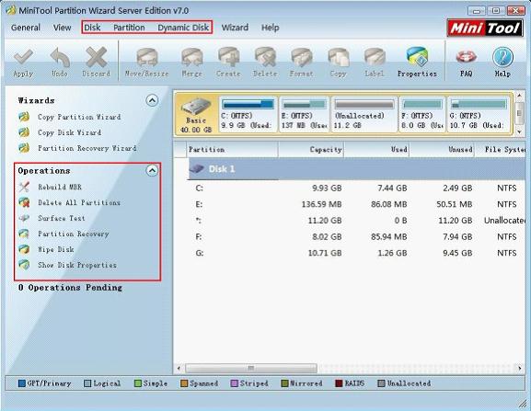Image resolution: width=531 pixels, height=411 pixels.
Task: Select the G: (NTFS) partition block
Action: pos(479,114)
